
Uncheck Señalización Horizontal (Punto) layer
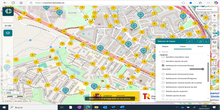[x=163, y=65]
